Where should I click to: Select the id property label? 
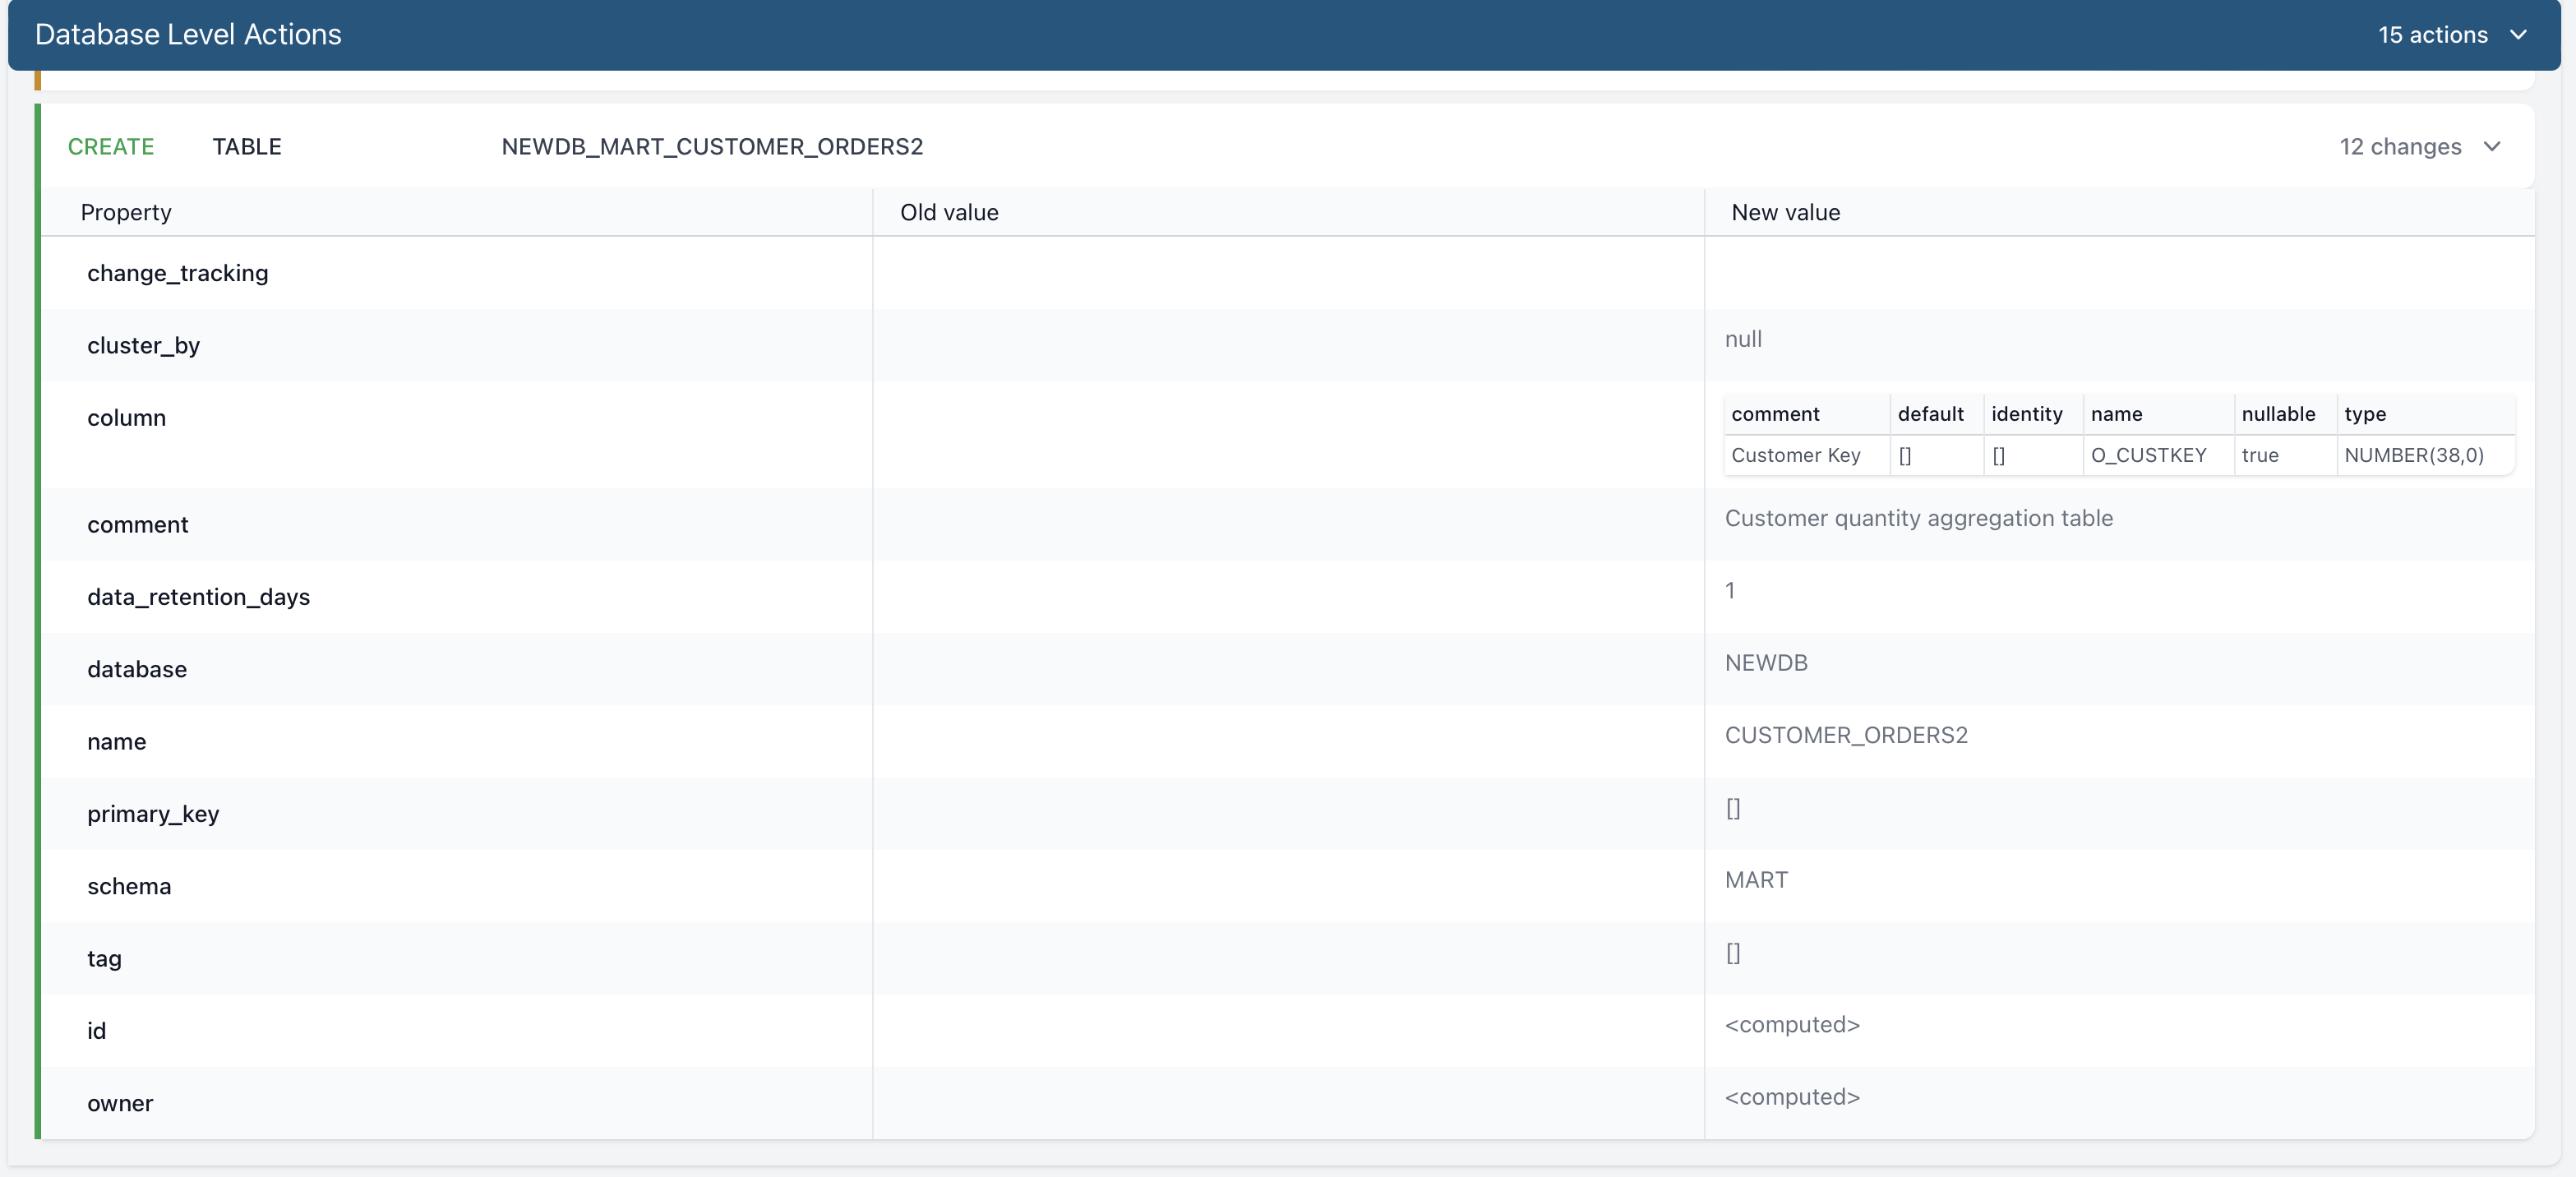pyautogui.click(x=96, y=1031)
